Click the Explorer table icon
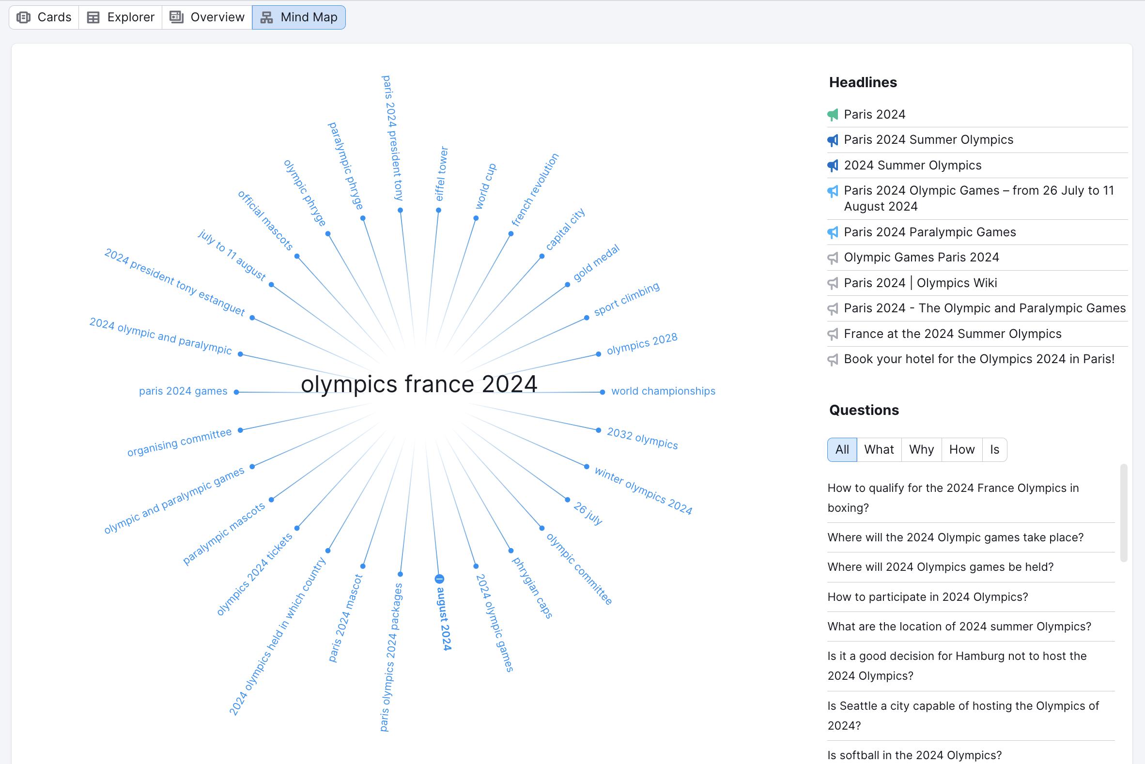 pyautogui.click(x=93, y=16)
